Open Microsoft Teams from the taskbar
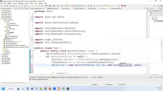163x91 pixels. 32,89
